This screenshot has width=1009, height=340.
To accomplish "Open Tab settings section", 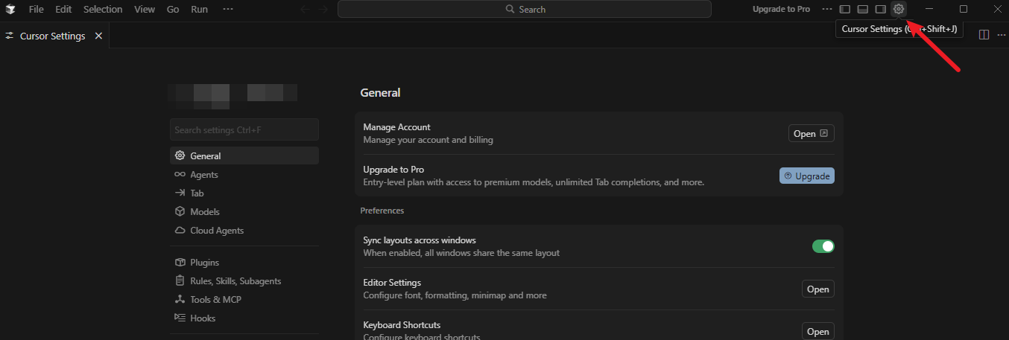I will coord(244,193).
